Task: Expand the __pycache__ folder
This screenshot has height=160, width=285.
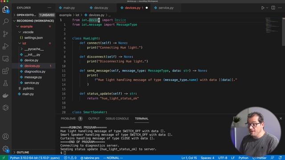Action: point(34,49)
